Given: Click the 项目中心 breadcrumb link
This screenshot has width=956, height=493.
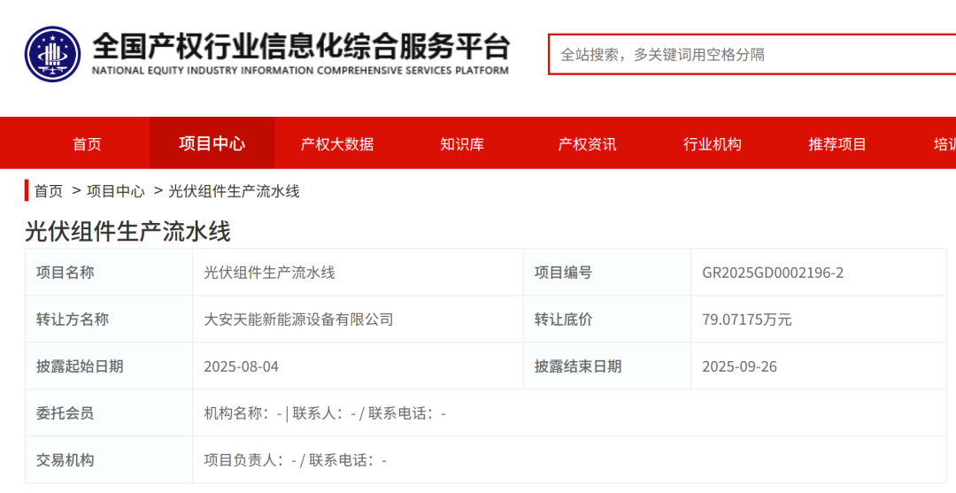Looking at the screenshot, I should click(x=115, y=191).
